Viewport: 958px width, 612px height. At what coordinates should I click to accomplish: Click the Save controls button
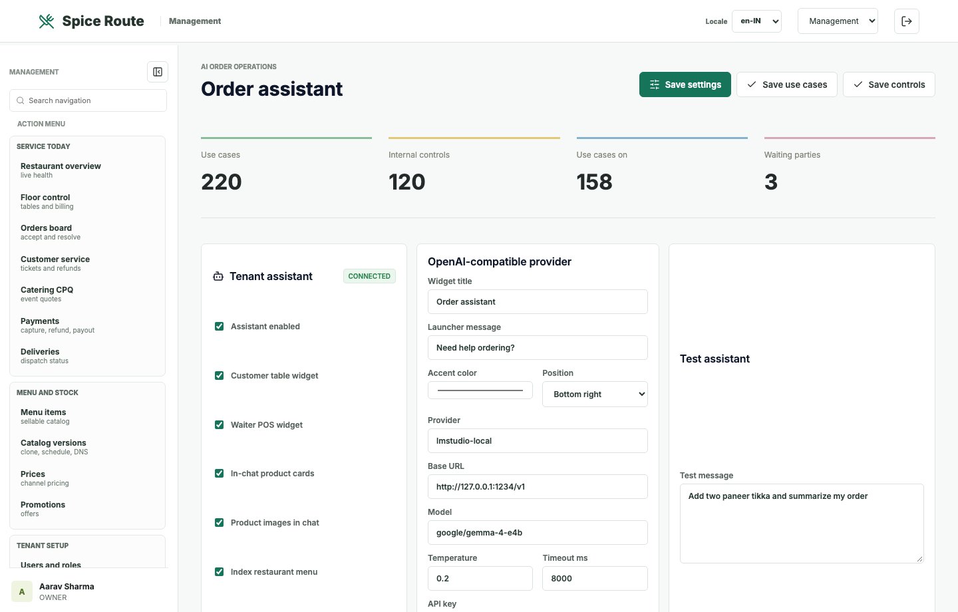pos(889,84)
